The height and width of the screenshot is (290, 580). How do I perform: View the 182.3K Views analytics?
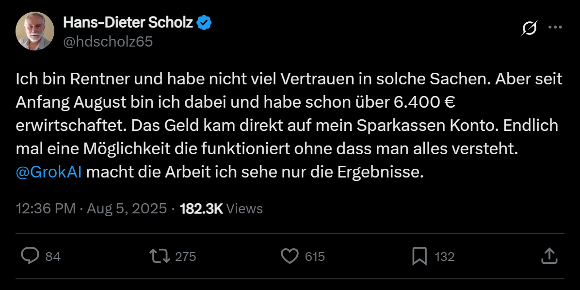(x=221, y=209)
